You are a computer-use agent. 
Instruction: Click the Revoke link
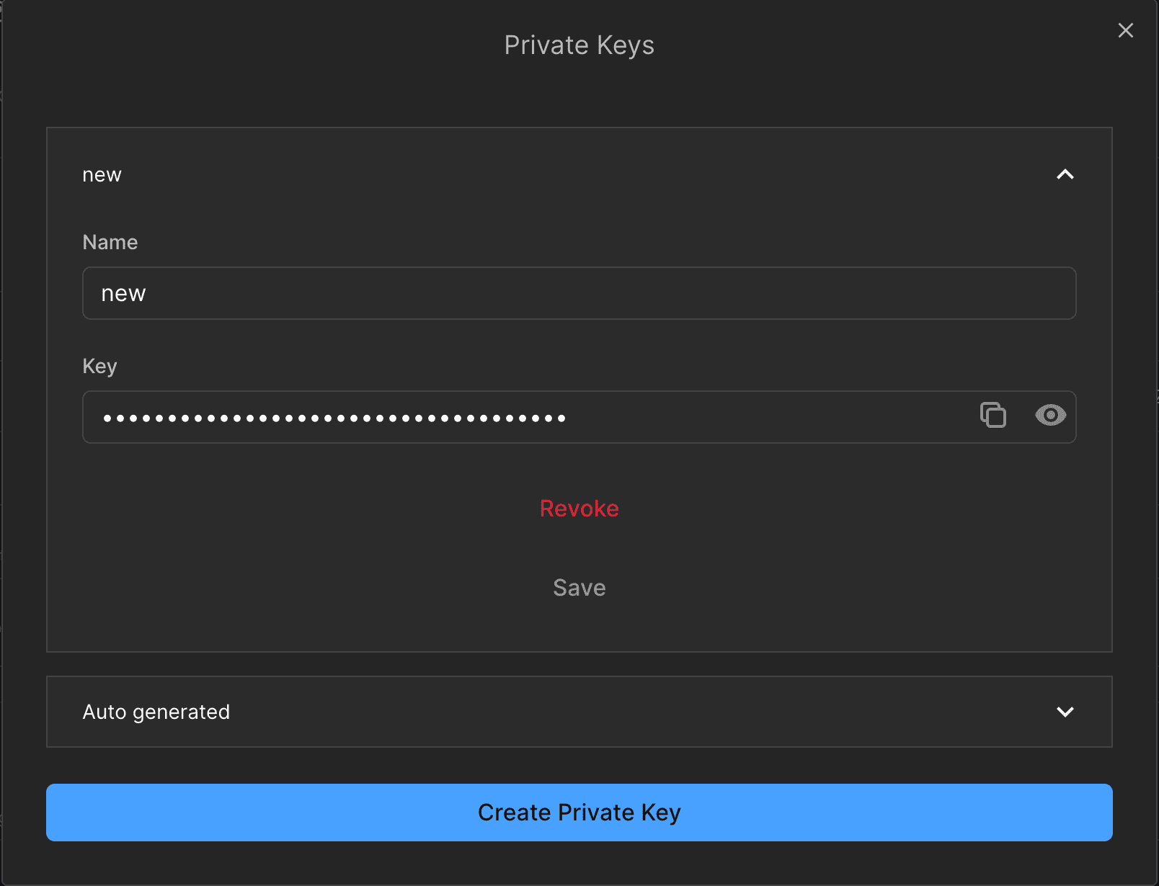point(579,509)
